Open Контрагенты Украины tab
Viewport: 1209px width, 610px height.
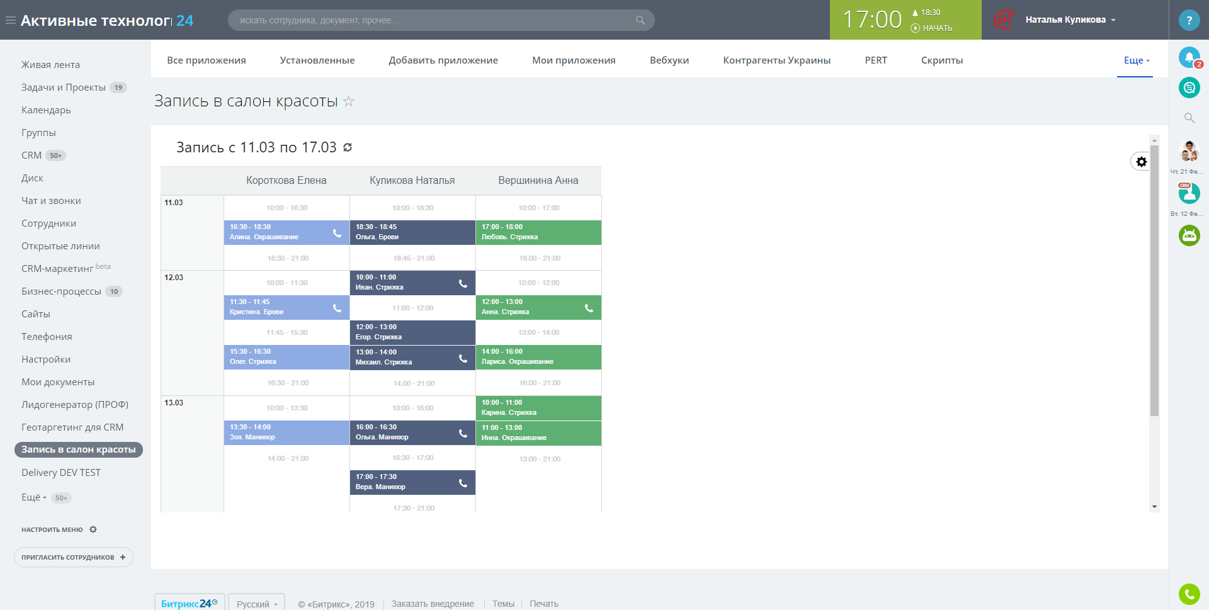pyautogui.click(x=777, y=60)
